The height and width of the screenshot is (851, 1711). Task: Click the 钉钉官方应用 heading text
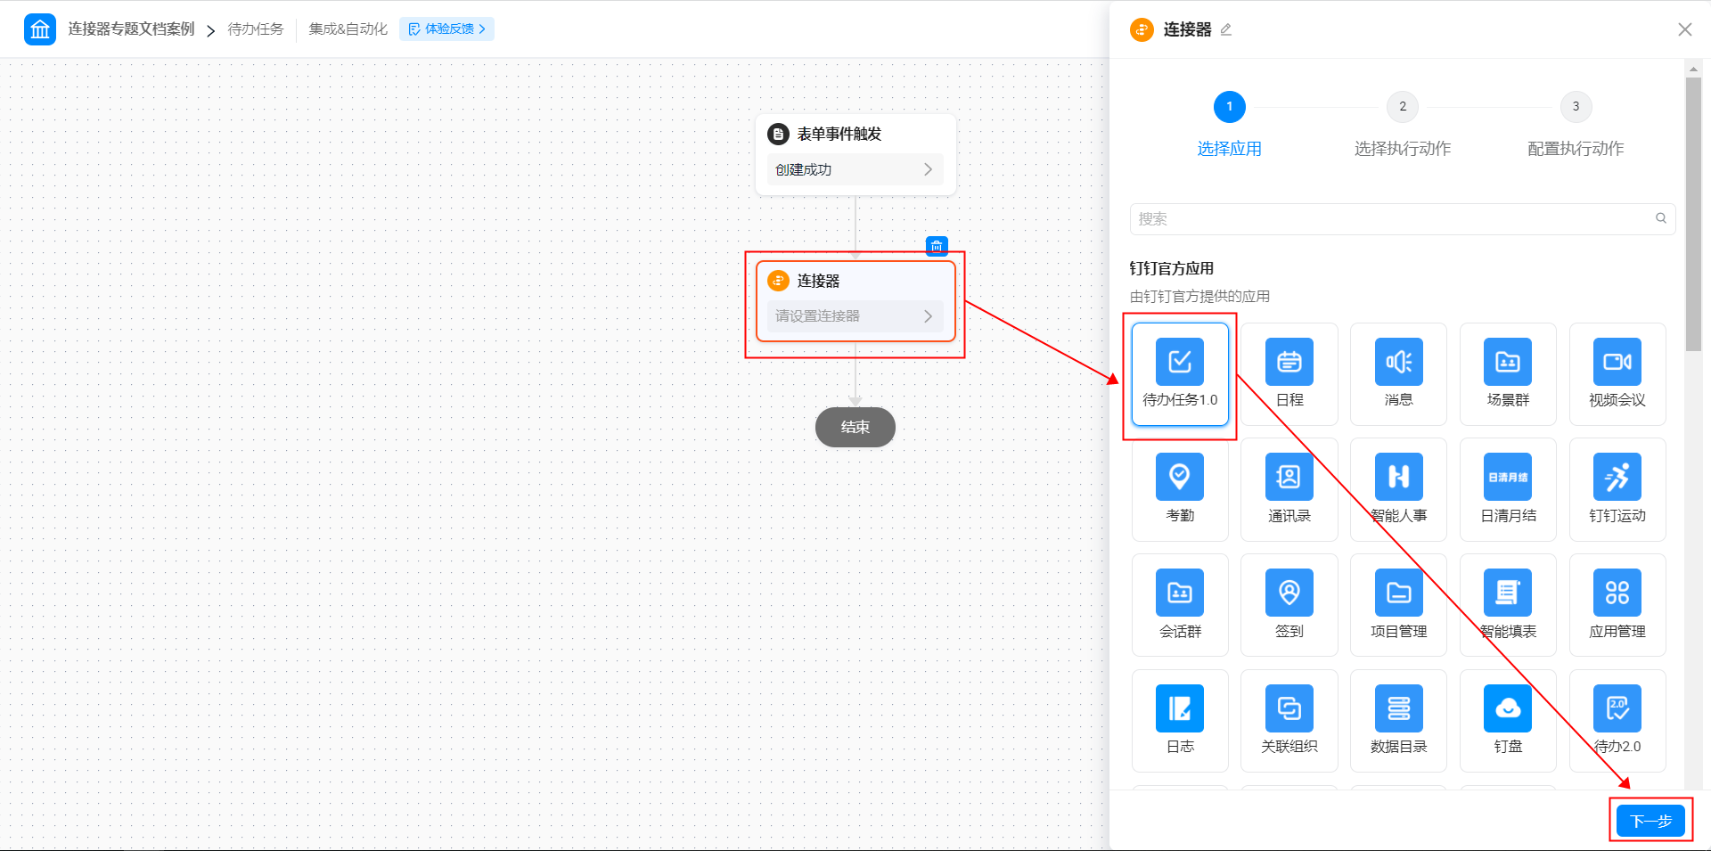coord(1172,268)
